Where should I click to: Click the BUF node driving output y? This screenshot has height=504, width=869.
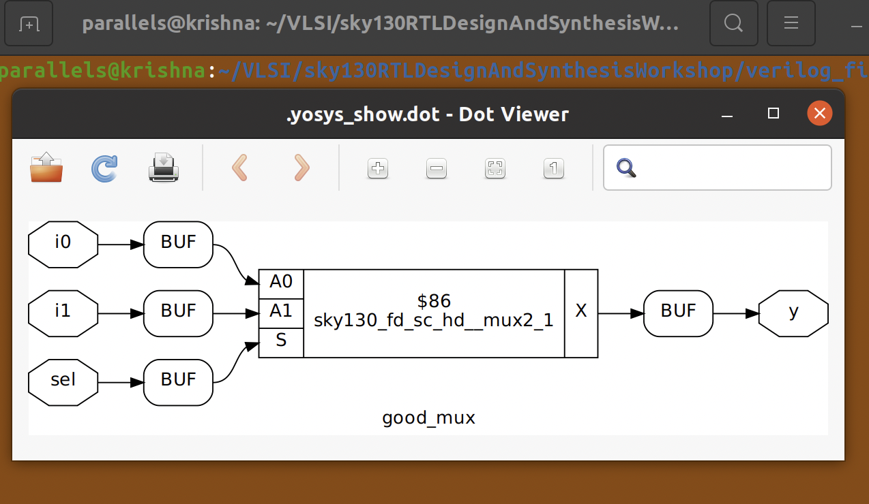click(x=678, y=313)
